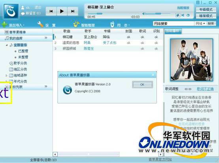Sort by the 歌手 column header
Viewport: 219px width, 163px height.
pos(88,31)
